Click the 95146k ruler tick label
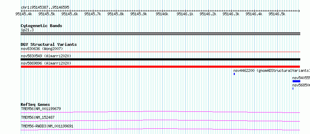 click(162, 14)
